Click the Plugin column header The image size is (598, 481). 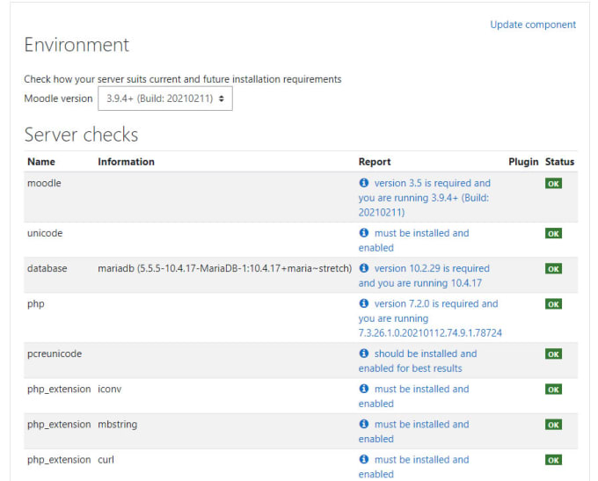(523, 162)
